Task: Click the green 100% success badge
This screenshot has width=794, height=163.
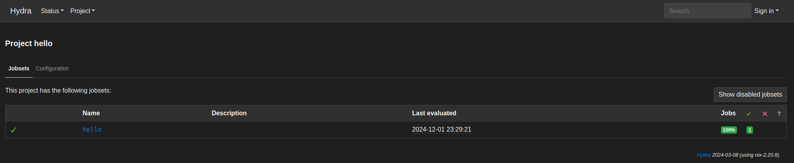Action: [x=729, y=130]
